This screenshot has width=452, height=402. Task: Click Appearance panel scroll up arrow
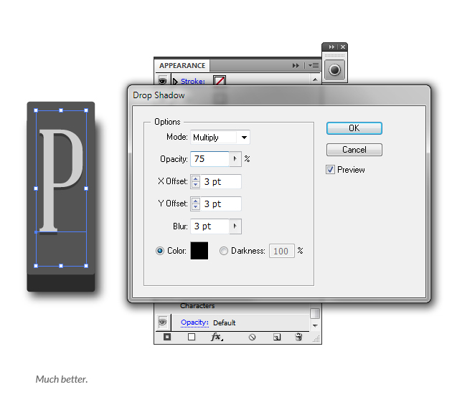[315, 80]
